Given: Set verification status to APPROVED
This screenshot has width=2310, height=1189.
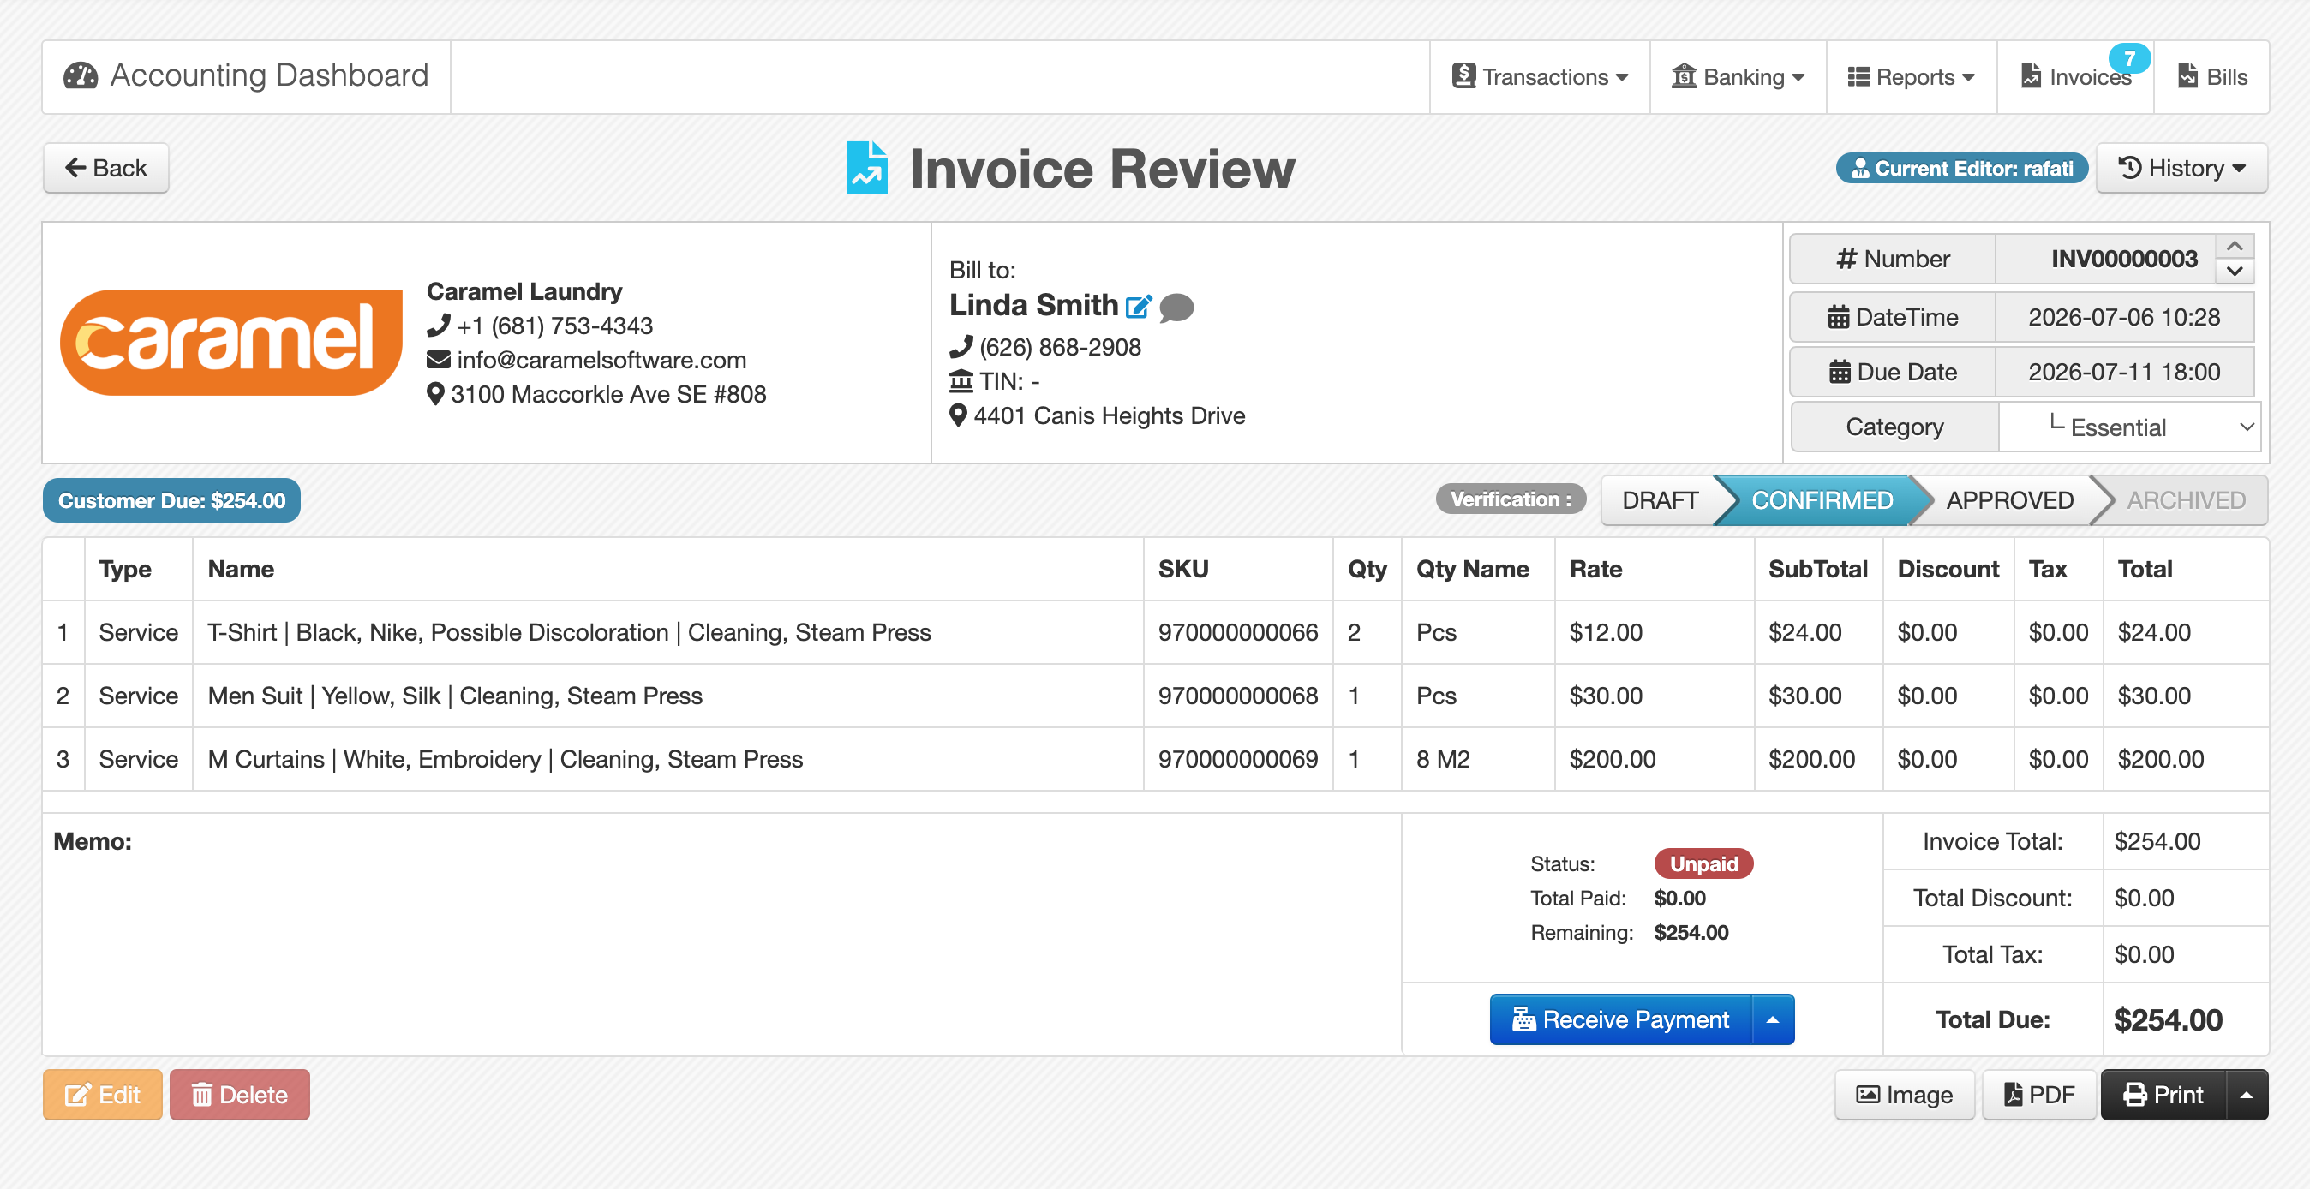Looking at the screenshot, I should [2009, 500].
